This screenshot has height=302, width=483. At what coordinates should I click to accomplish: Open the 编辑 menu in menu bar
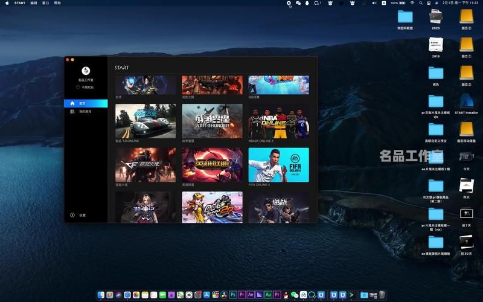[34, 3]
